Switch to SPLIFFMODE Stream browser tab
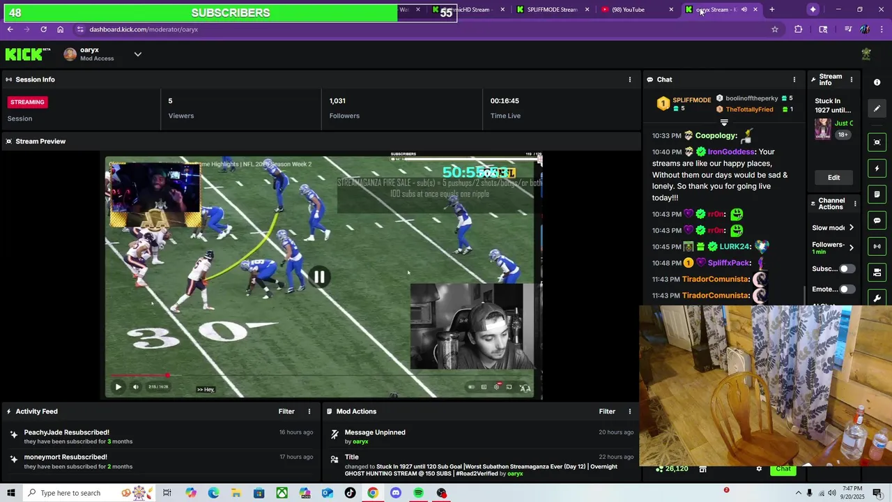The height and width of the screenshot is (502, 892). pos(551,10)
